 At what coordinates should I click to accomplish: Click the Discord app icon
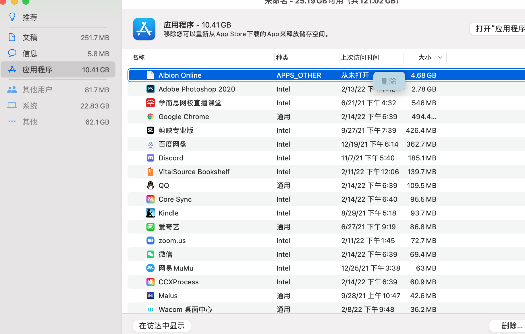click(150, 158)
